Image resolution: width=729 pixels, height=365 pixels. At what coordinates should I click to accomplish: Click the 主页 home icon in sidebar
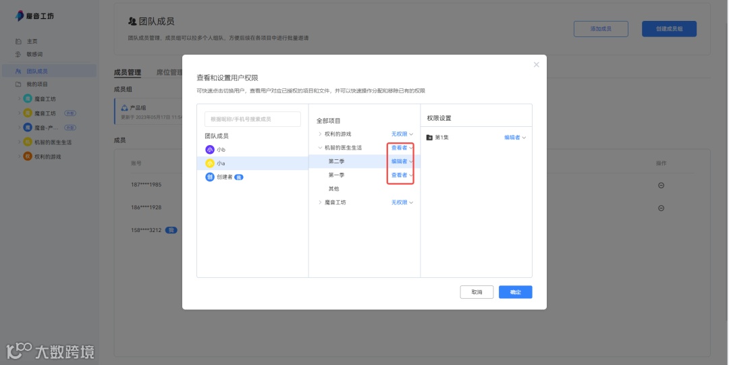coord(18,41)
